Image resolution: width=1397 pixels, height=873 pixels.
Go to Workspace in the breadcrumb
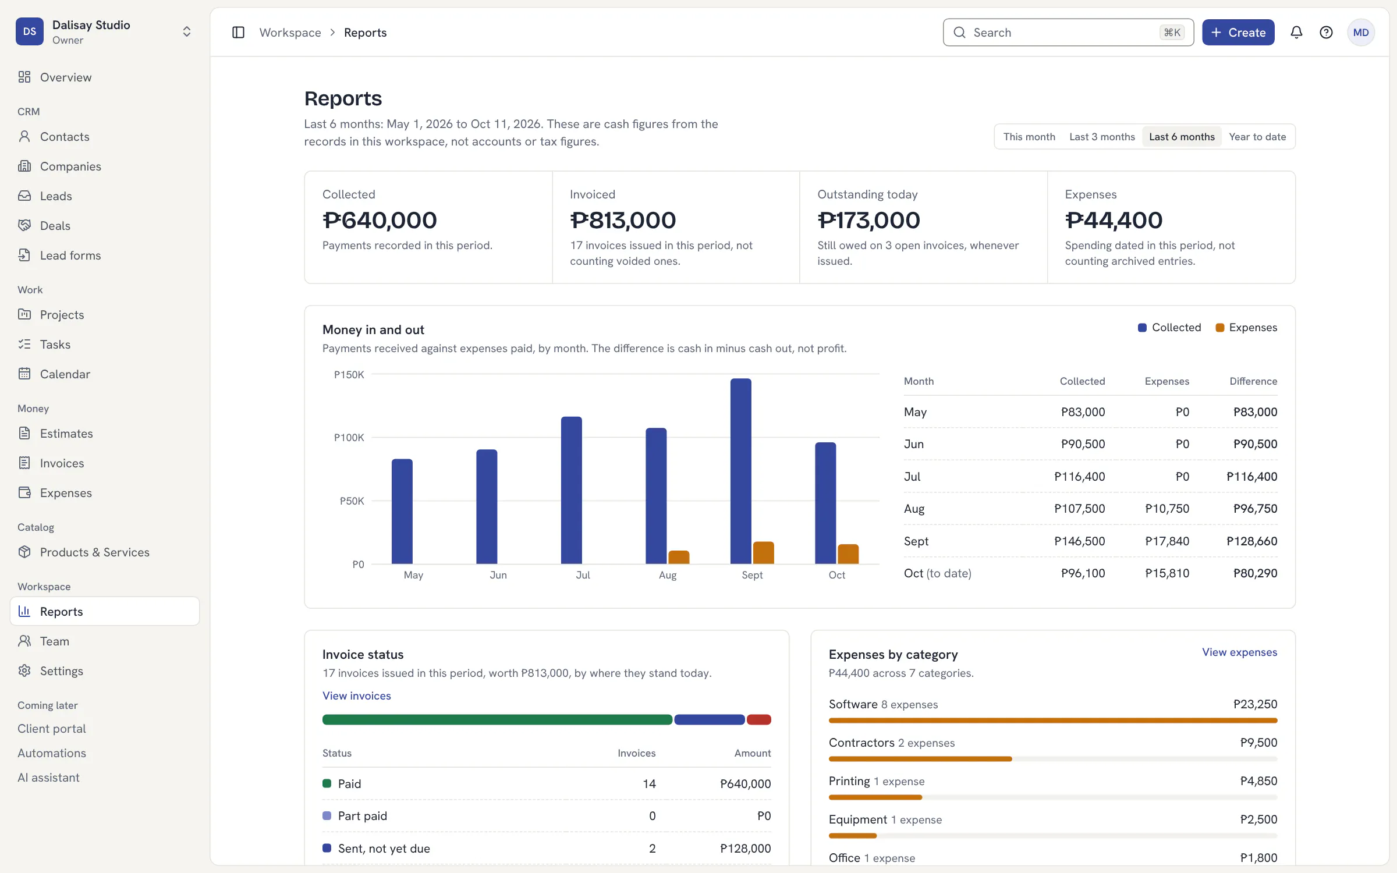(290, 33)
